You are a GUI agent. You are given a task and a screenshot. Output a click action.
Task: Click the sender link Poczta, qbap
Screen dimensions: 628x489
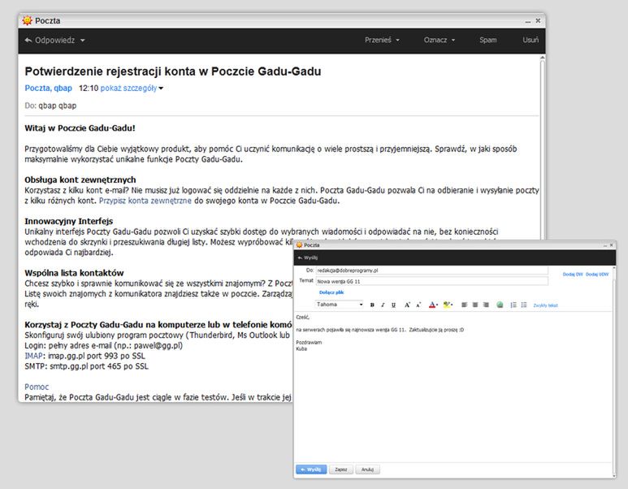(49, 88)
